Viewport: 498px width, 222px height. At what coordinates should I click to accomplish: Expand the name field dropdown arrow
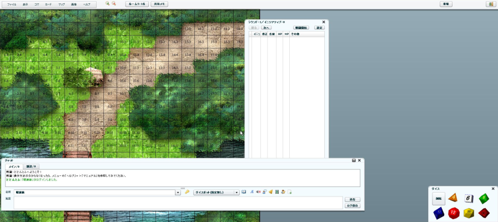coord(178,193)
